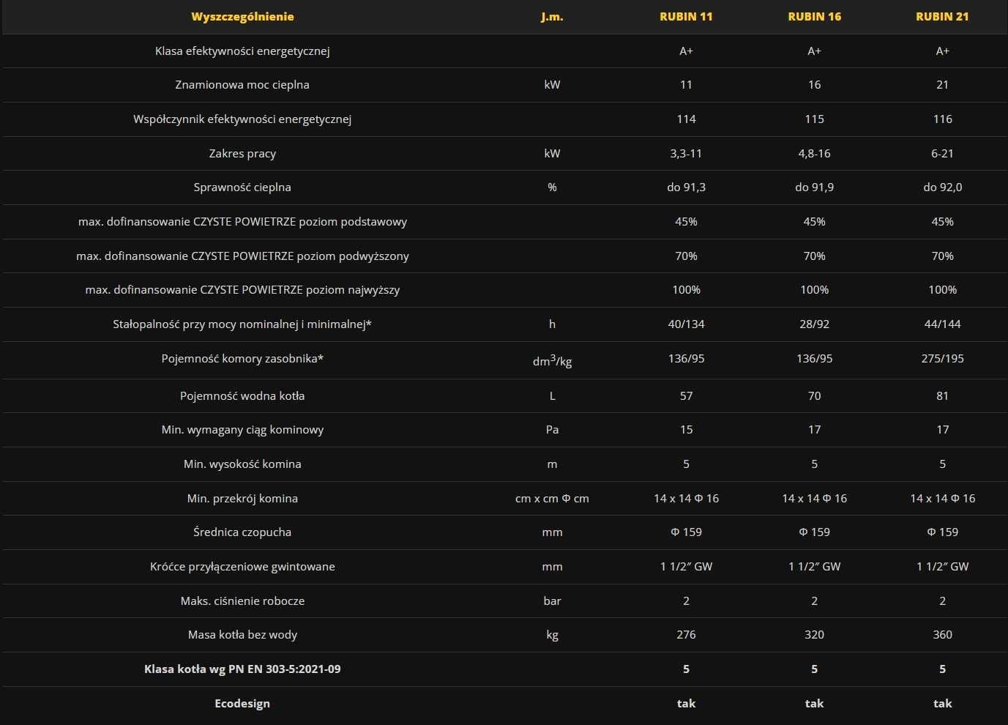
Task: Select the '40/134' burn time value
Action: point(686,324)
